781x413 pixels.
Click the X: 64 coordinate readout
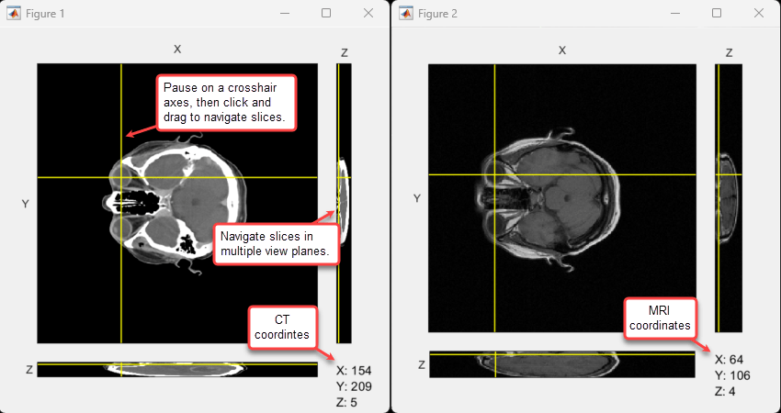730,359
